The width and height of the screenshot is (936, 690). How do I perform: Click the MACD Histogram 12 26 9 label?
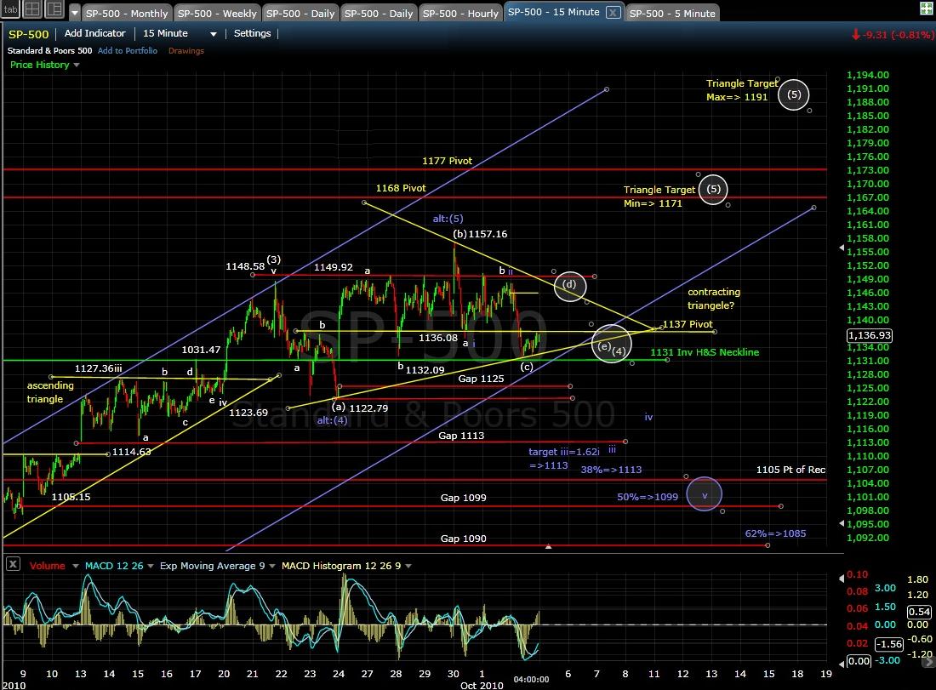(341, 566)
